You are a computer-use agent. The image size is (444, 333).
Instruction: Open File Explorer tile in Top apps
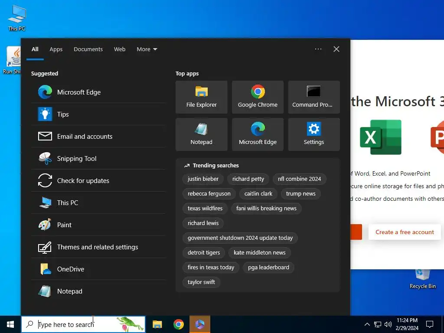click(x=201, y=97)
